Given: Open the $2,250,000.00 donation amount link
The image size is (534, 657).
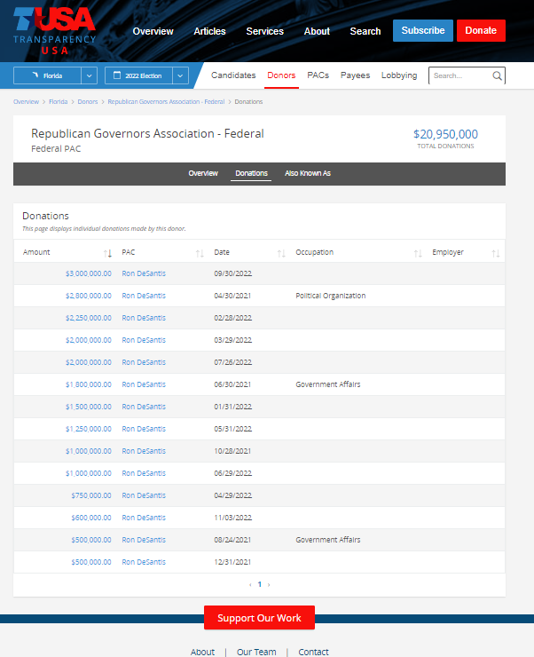Looking at the screenshot, I should click(89, 318).
